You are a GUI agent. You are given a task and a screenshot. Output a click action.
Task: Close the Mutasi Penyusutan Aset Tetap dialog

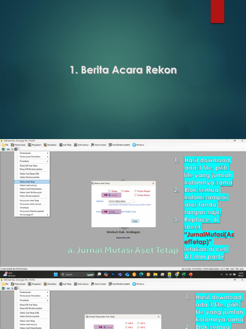(158, 316)
